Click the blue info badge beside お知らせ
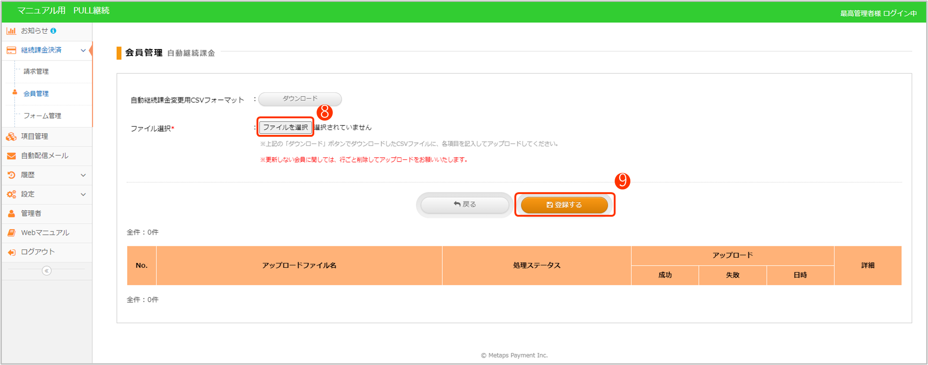This screenshot has height=365, width=928. click(53, 31)
